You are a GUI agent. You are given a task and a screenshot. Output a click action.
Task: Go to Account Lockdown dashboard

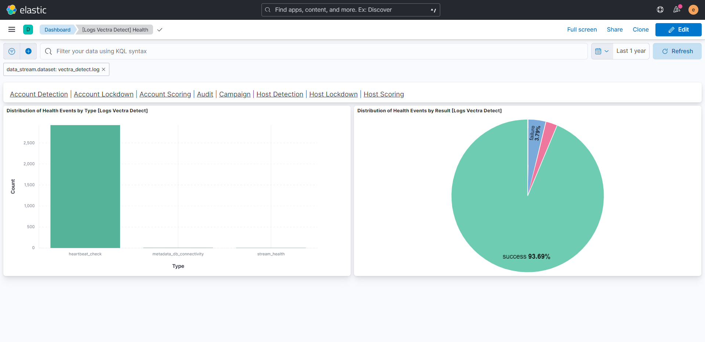point(104,94)
